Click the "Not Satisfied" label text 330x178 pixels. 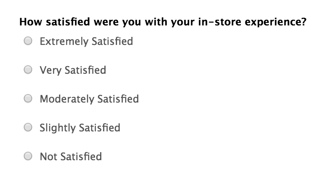[x=71, y=157]
